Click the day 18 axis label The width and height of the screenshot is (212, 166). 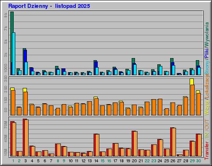[122, 161]
